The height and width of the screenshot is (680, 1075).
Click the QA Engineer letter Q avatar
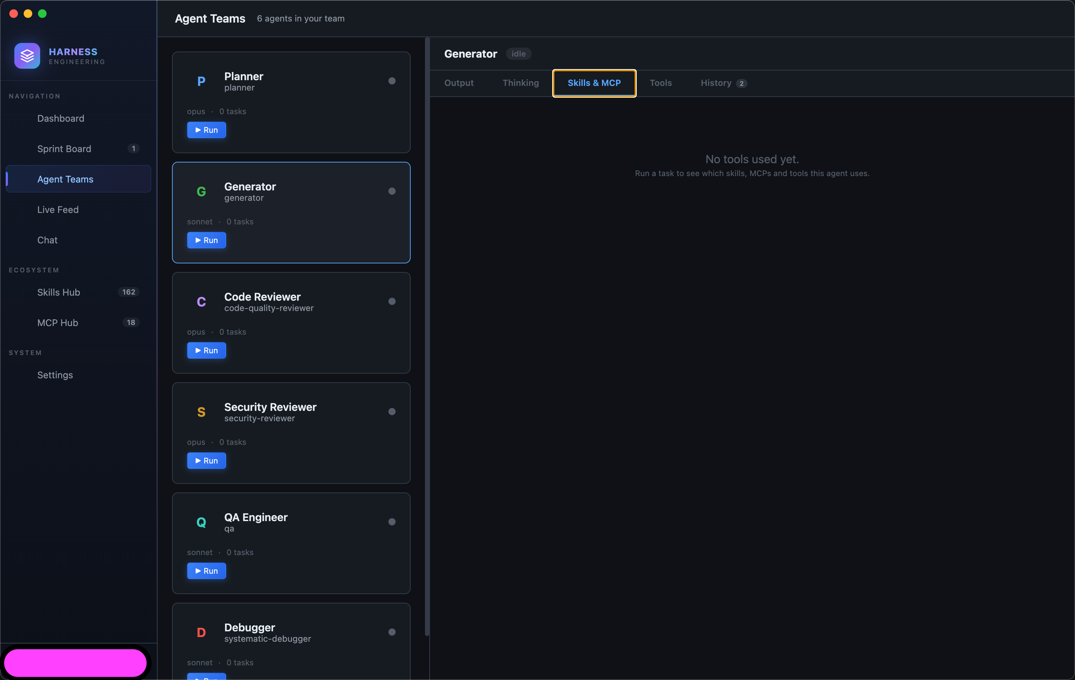click(x=201, y=522)
